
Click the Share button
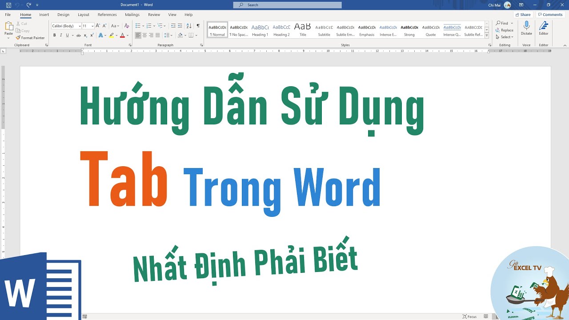(523, 15)
